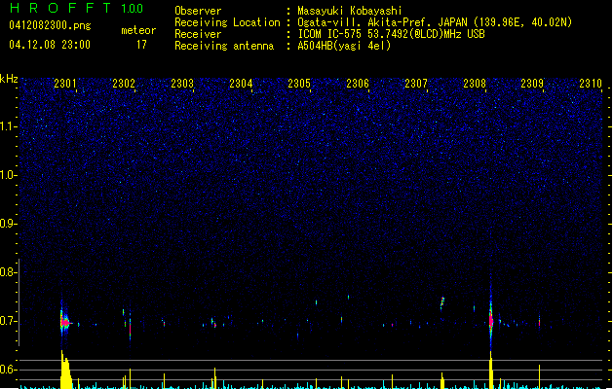Click the 'Receiving Location' label

(x=227, y=22)
